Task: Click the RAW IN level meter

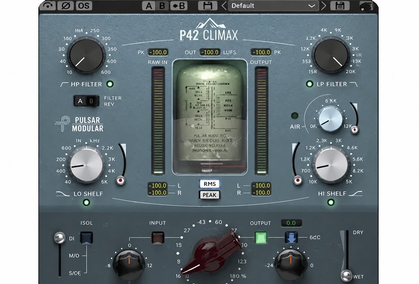Action: (158, 121)
